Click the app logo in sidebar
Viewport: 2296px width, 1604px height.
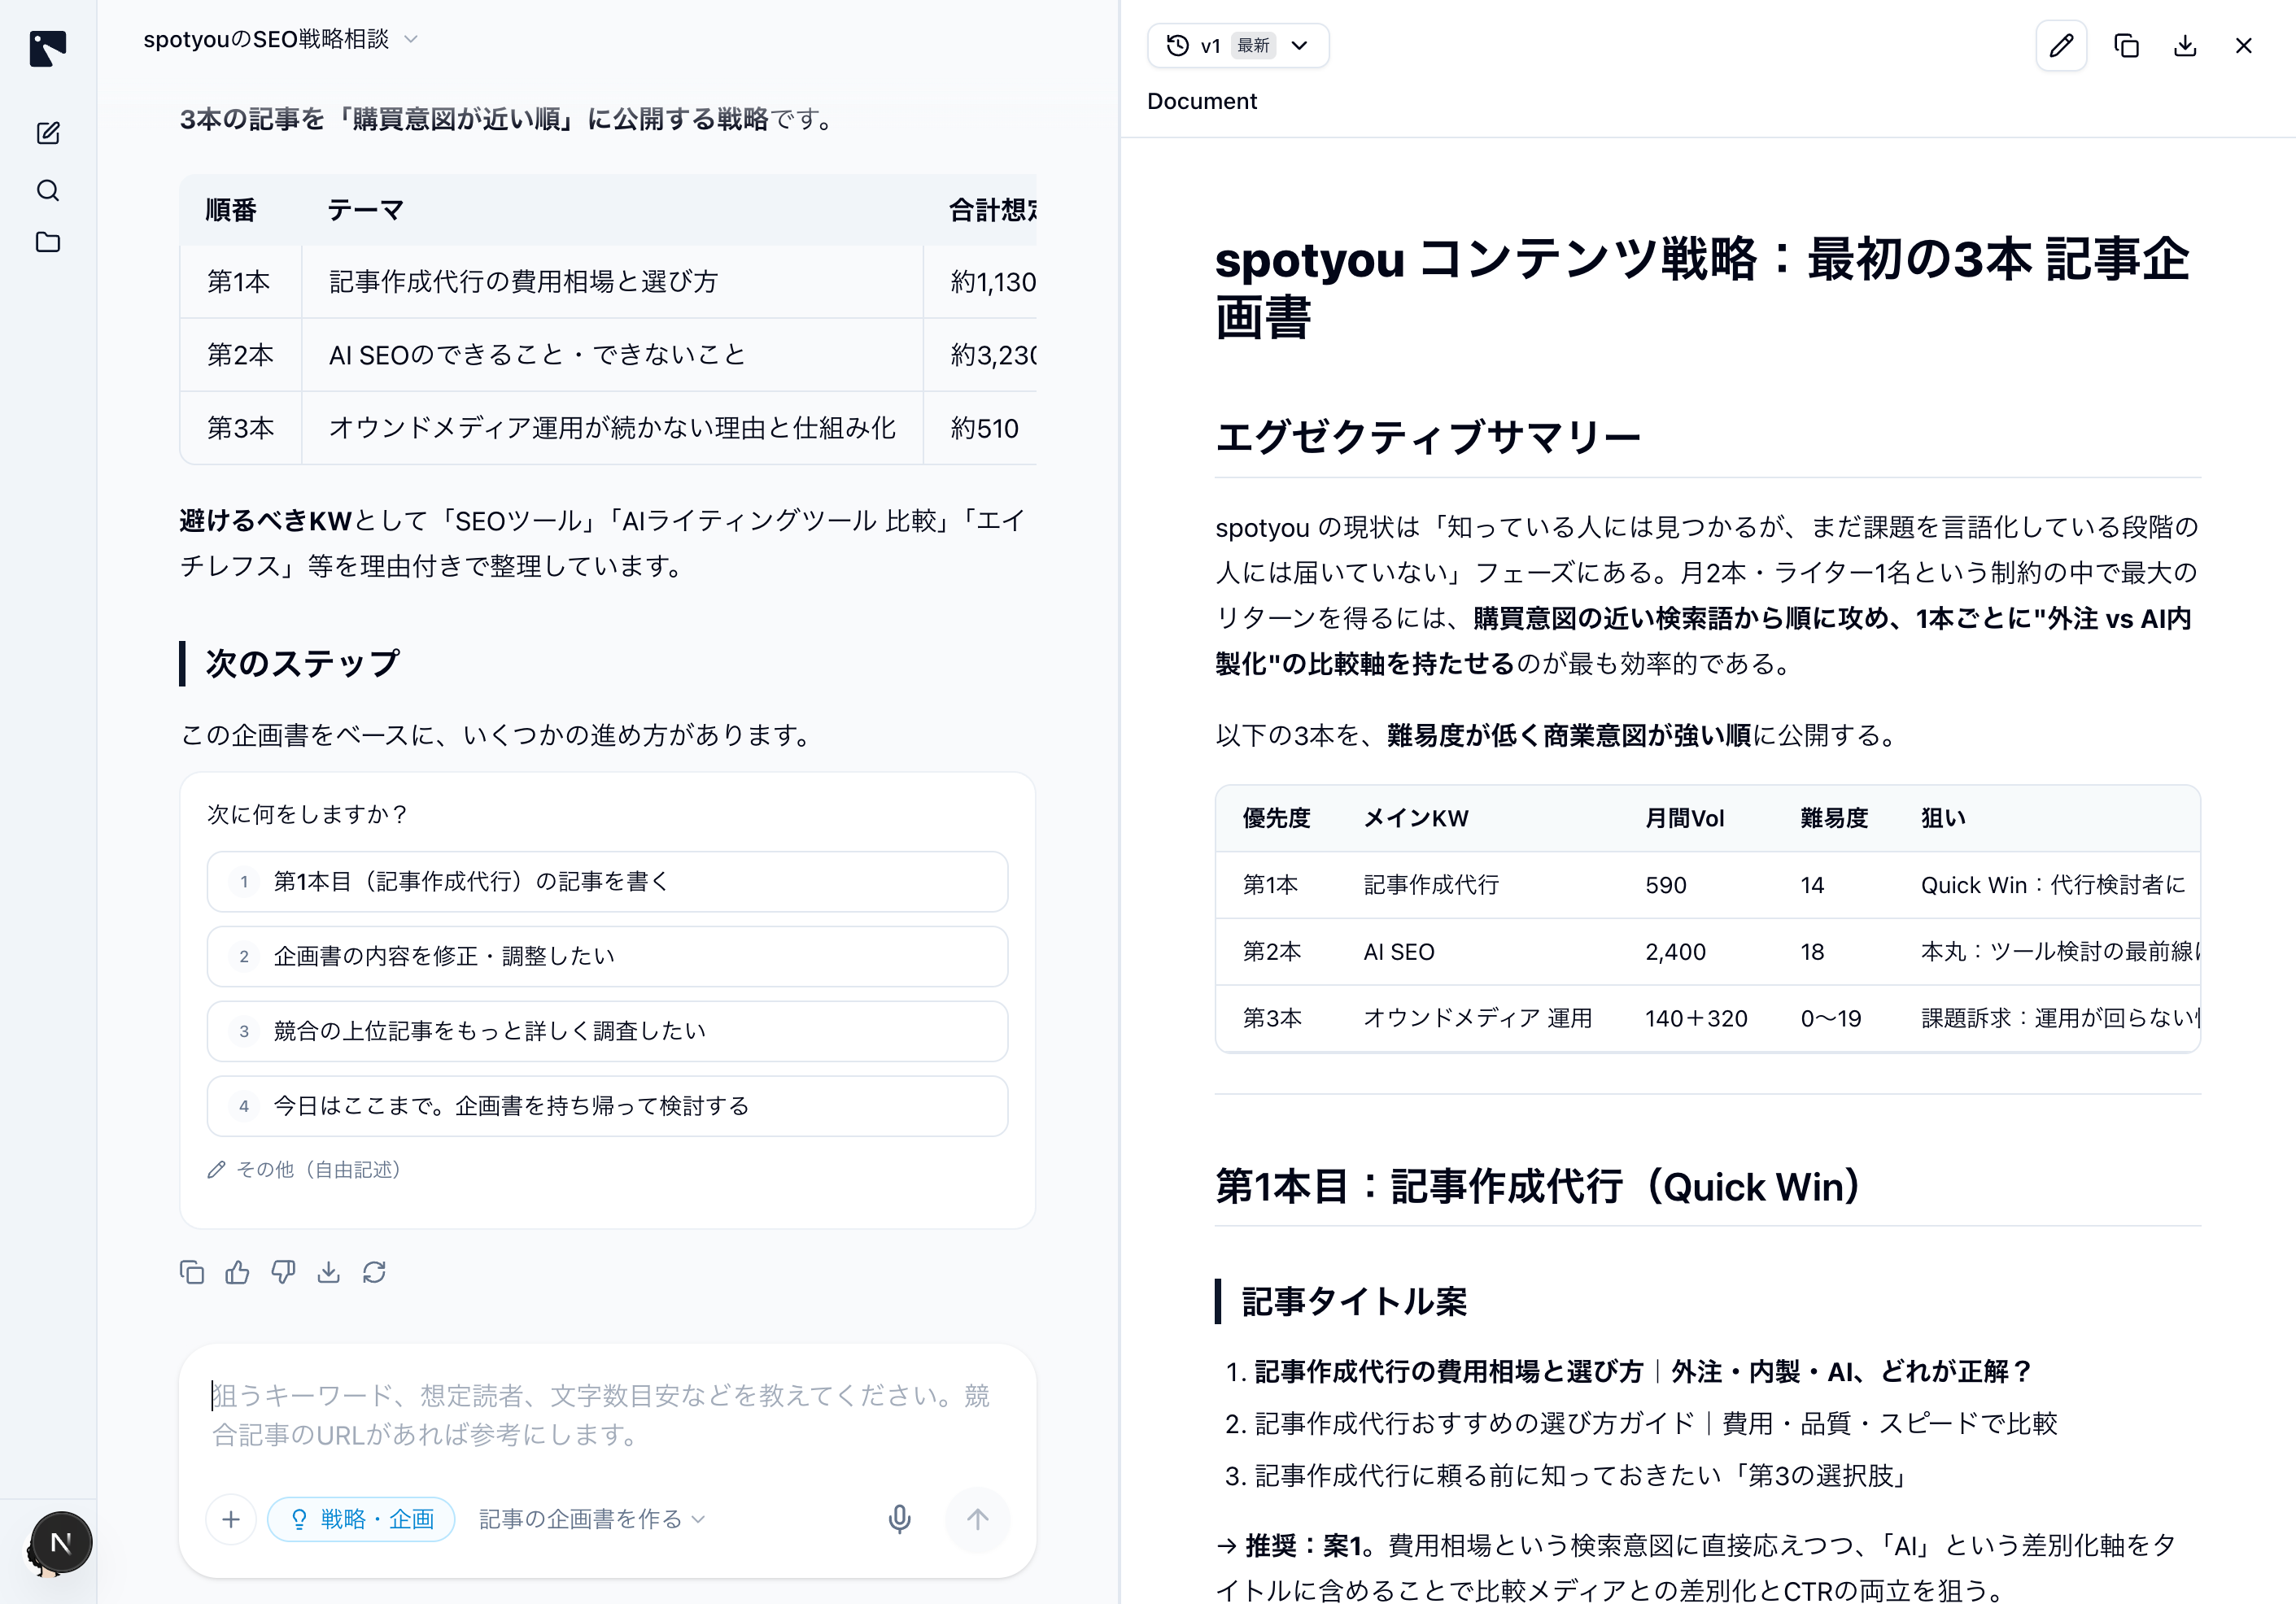(48, 47)
